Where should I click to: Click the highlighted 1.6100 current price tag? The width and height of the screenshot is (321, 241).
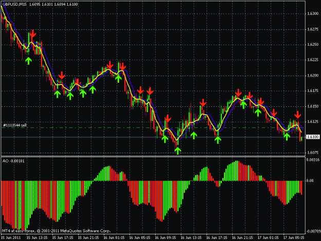pos(313,137)
